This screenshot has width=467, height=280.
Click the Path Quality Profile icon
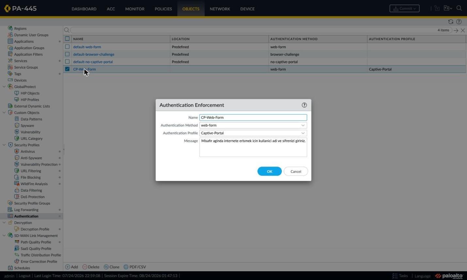[17, 242]
